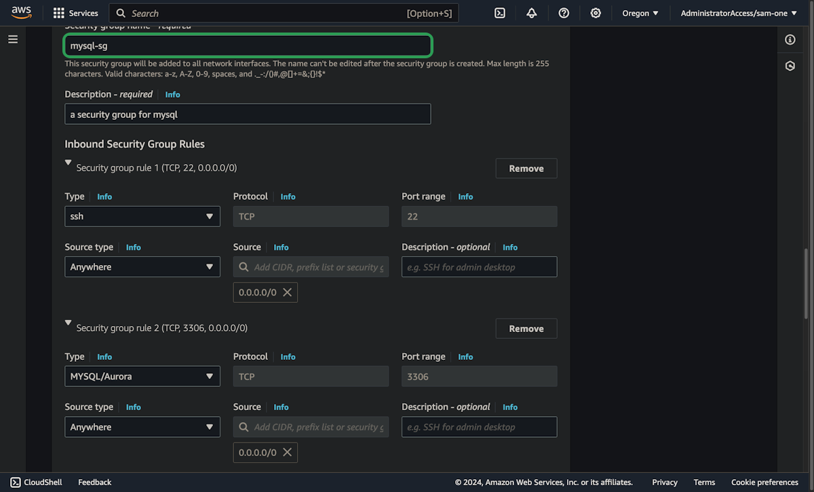The height and width of the screenshot is (492, 814).
Task: Remove 0.0.0.0/0 from rule 1 source
Action: tap(287, 292)
